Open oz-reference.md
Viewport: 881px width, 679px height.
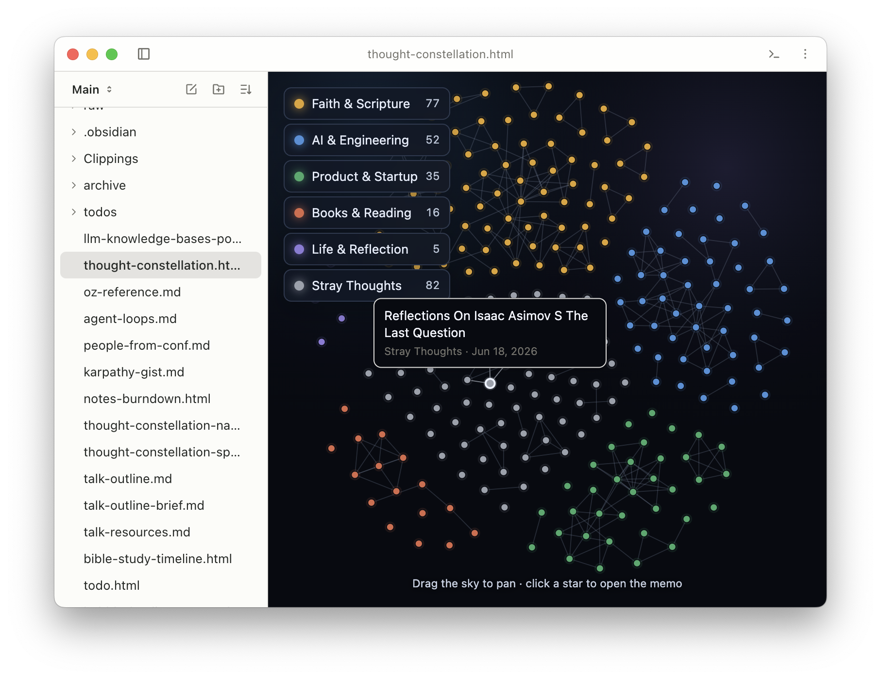pyautogui.click(x=161, y=292)
